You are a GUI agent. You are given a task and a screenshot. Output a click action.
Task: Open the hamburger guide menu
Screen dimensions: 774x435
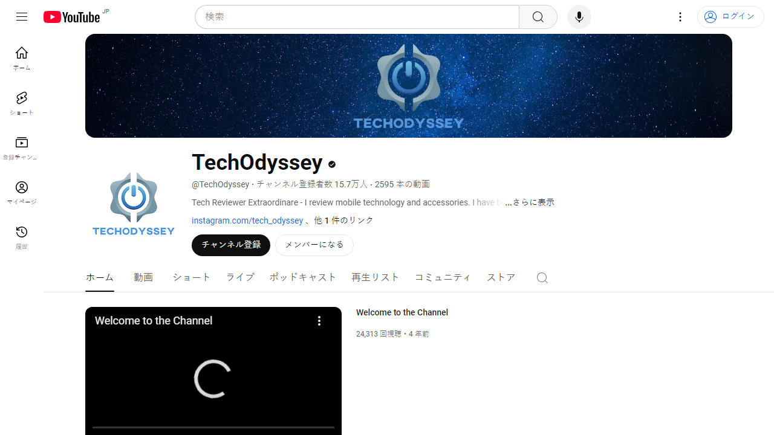(x=22, y=17)
